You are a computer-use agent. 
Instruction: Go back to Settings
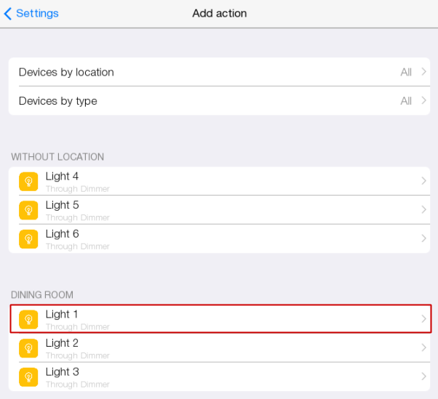36,13
